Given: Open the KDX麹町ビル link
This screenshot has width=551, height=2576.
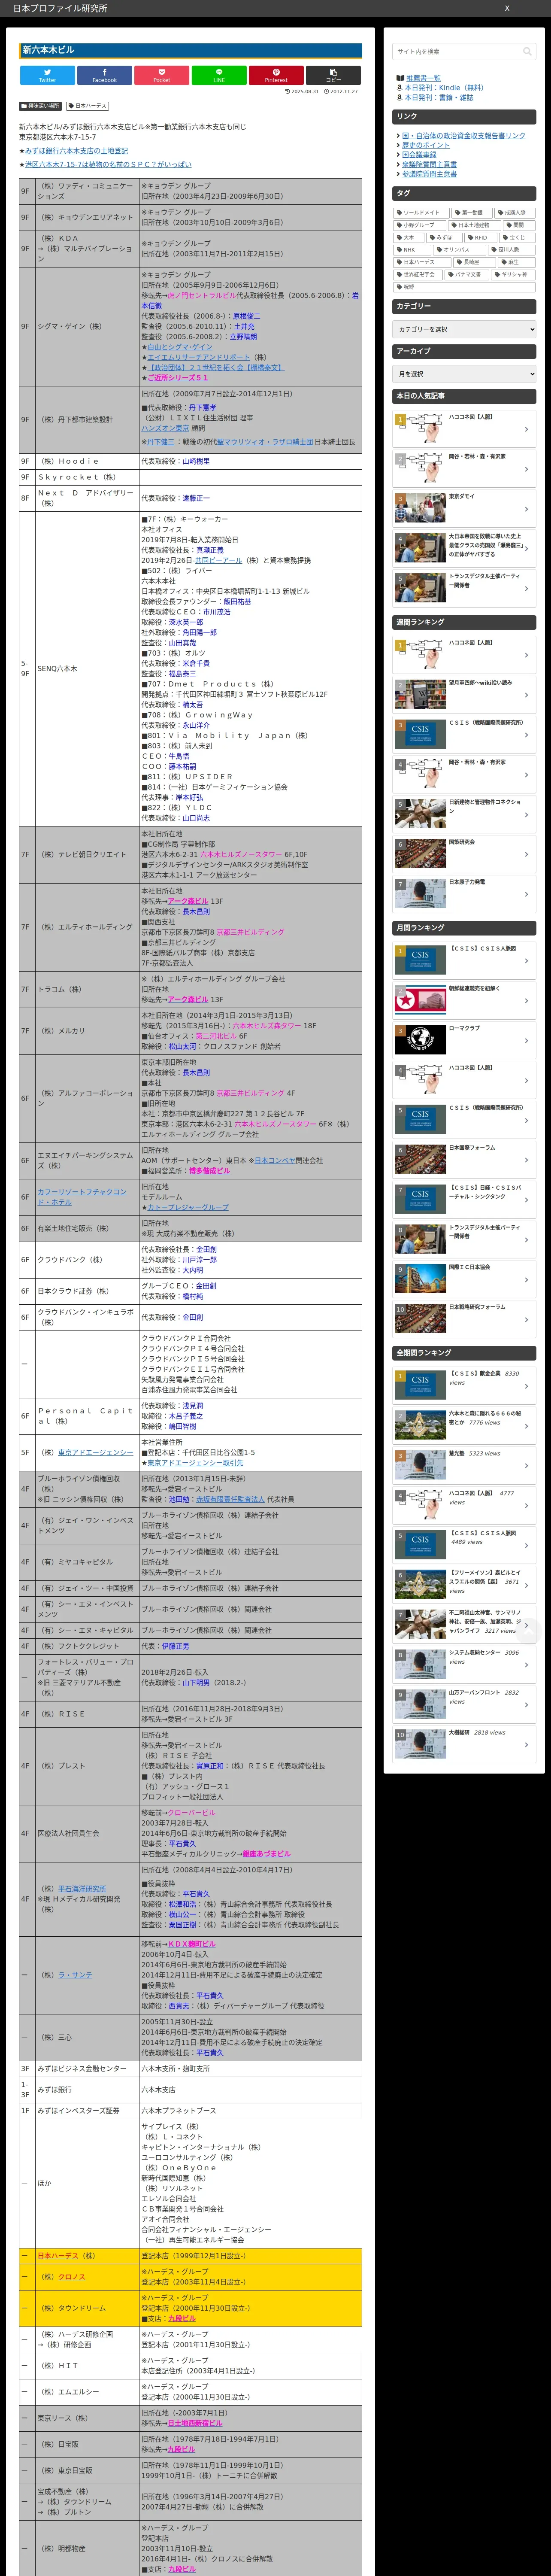Looking at the screenshot, I should click(191, 1945).
